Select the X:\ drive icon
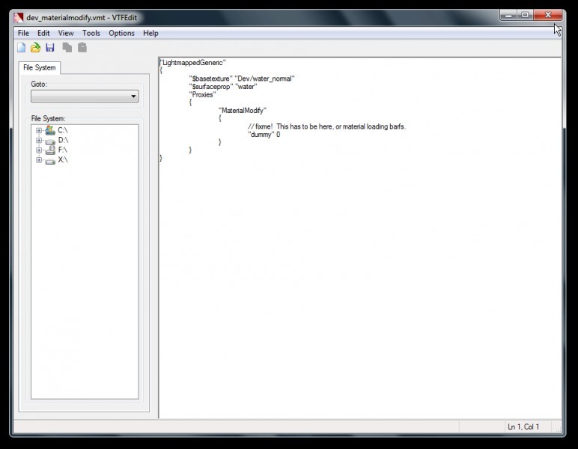The height and width of the screenshot is (449, 578). click(x=50, y=161)
